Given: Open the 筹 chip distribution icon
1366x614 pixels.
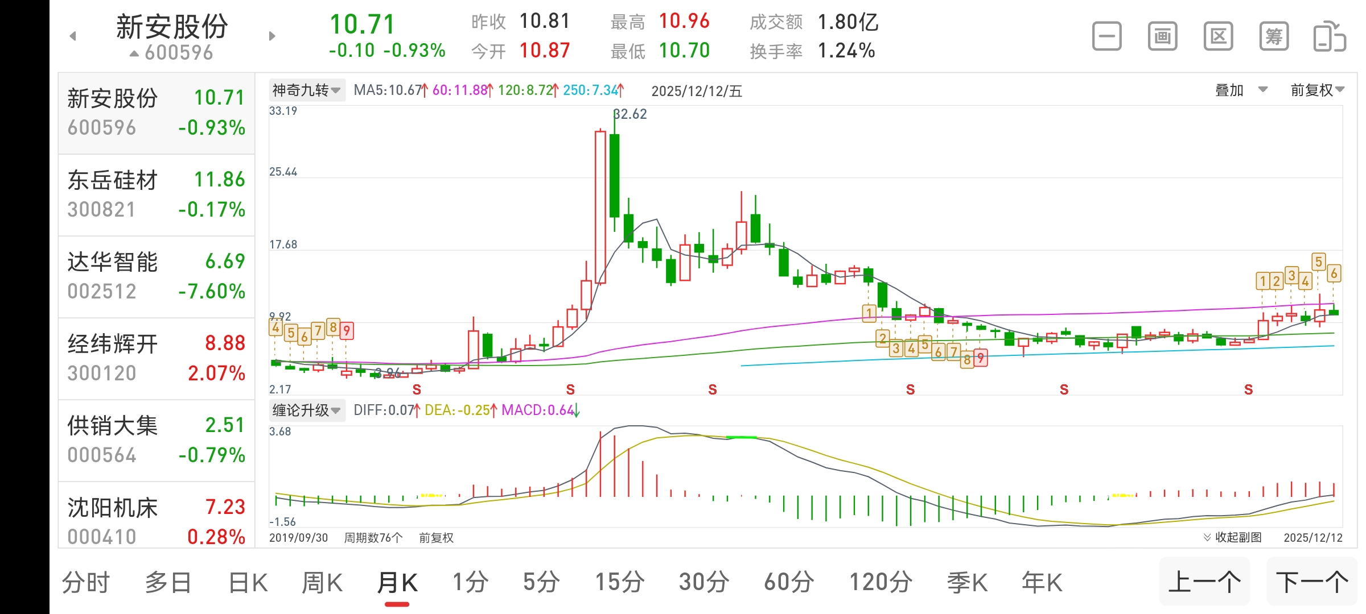Looking at the screenshot, I should click(1274, 35).
